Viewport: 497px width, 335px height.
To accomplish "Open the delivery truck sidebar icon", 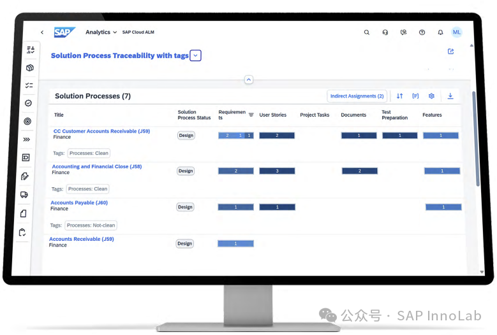I will click(x=24, y=195).
